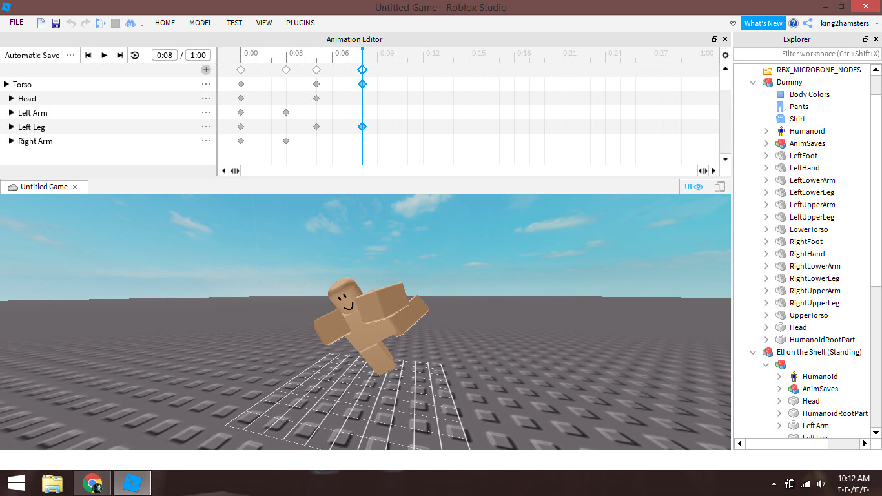Viewport: 882px width, 496px height.
Task: Select the Left Leg keyframe at the playhead
Action: 362,127
